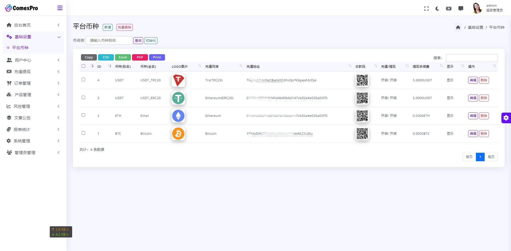This screenshot has width=511, height=251.
Task: Toggle the hamburger sidebar menu icon
Action: 60,8
